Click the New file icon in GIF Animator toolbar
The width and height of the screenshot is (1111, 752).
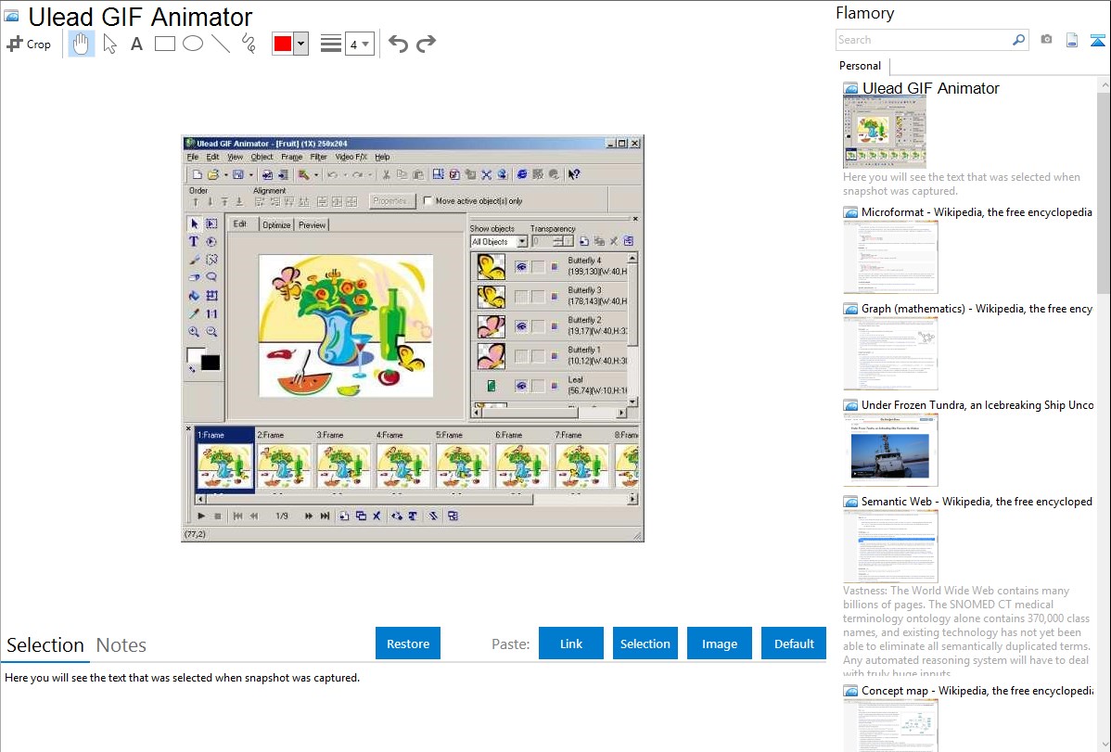point(197,174)
